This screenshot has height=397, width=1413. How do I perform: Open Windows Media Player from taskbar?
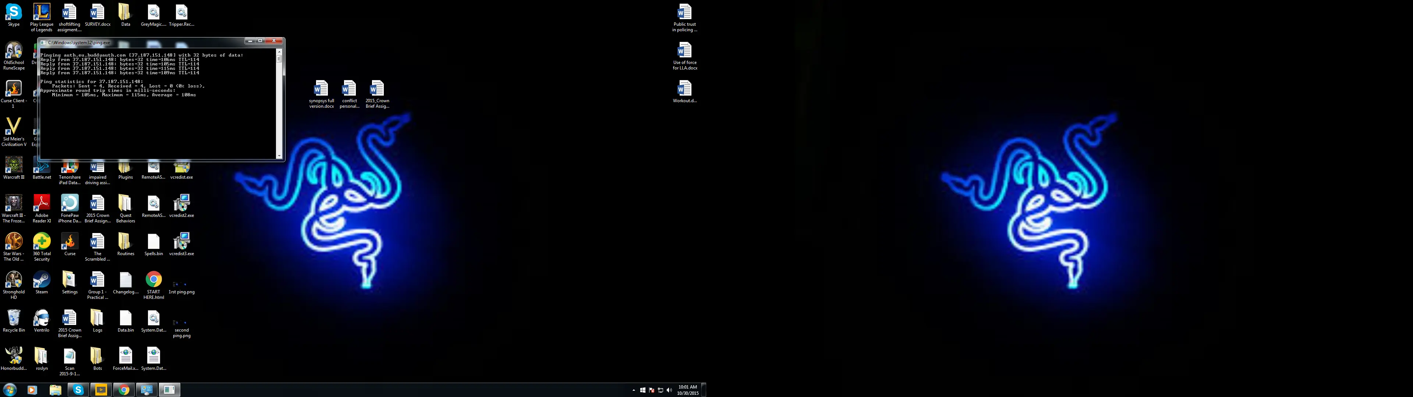point(32,390)
